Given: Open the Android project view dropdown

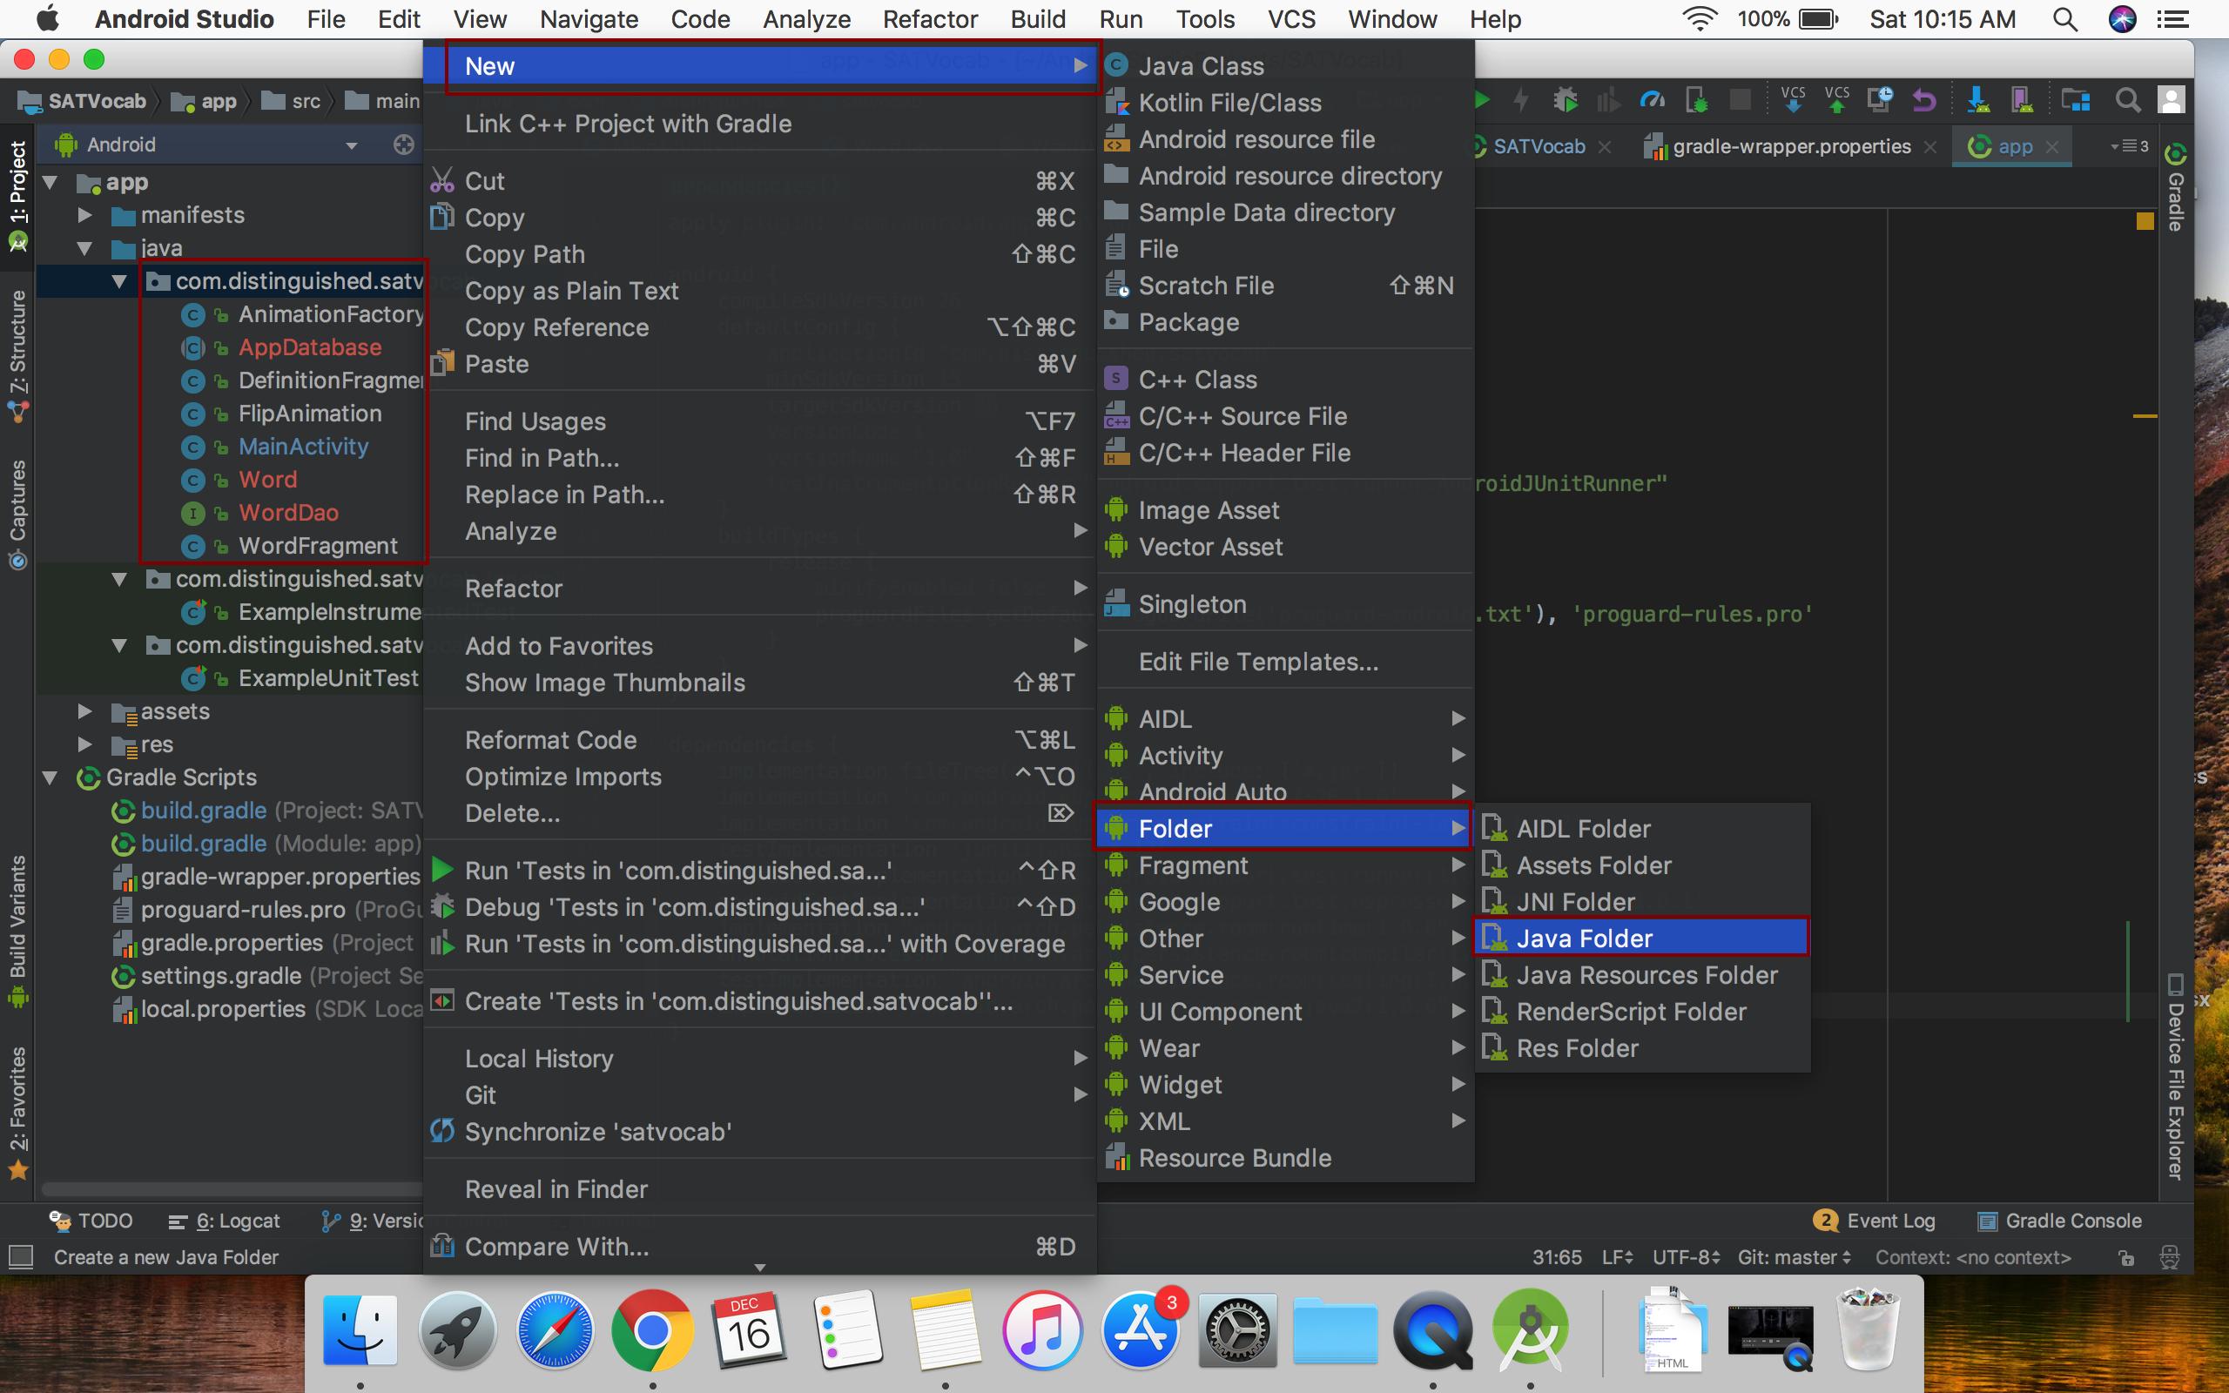Looking at the screenshot, I should pos(351,145).
